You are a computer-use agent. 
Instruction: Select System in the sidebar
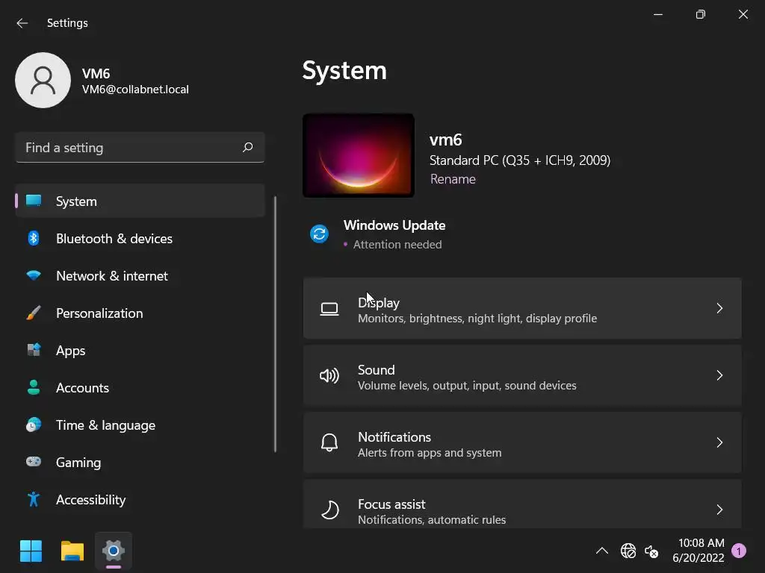(x=140, y=201)
